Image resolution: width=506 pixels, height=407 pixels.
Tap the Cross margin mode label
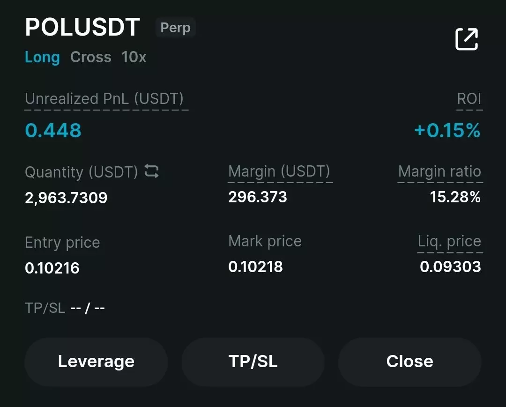pos(91,57)
